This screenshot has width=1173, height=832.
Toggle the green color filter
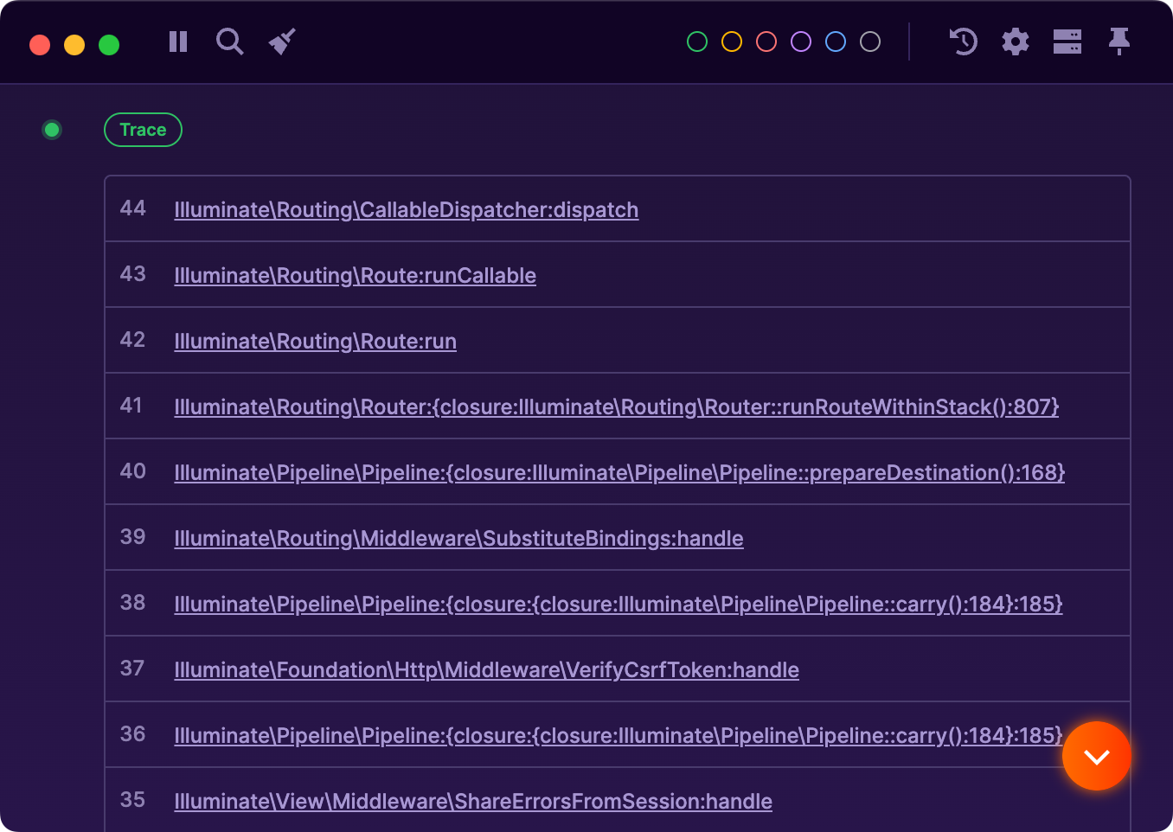696,42
